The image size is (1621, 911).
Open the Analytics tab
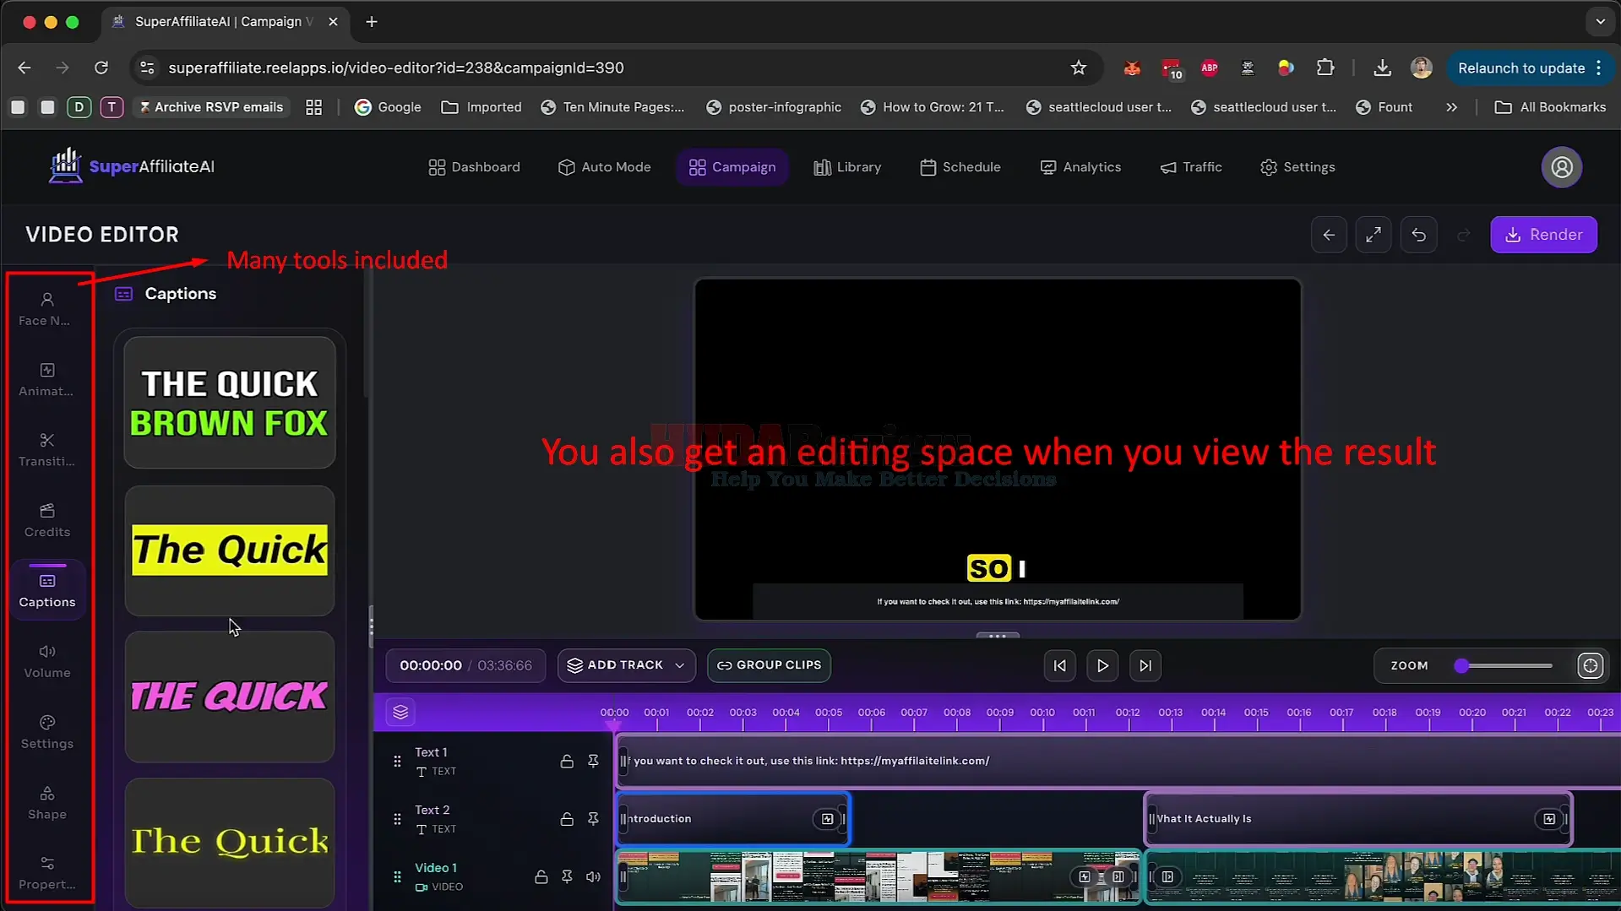click(1080, 167)
